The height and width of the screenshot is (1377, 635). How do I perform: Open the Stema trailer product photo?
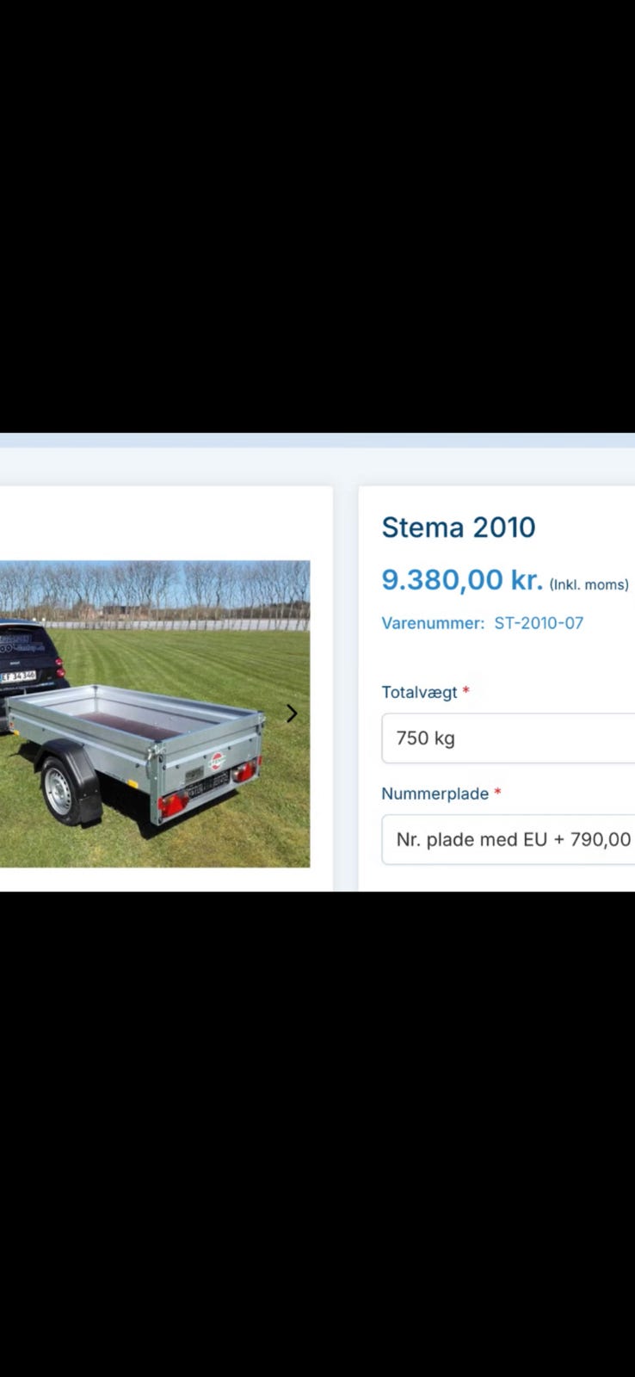point(155,713)
